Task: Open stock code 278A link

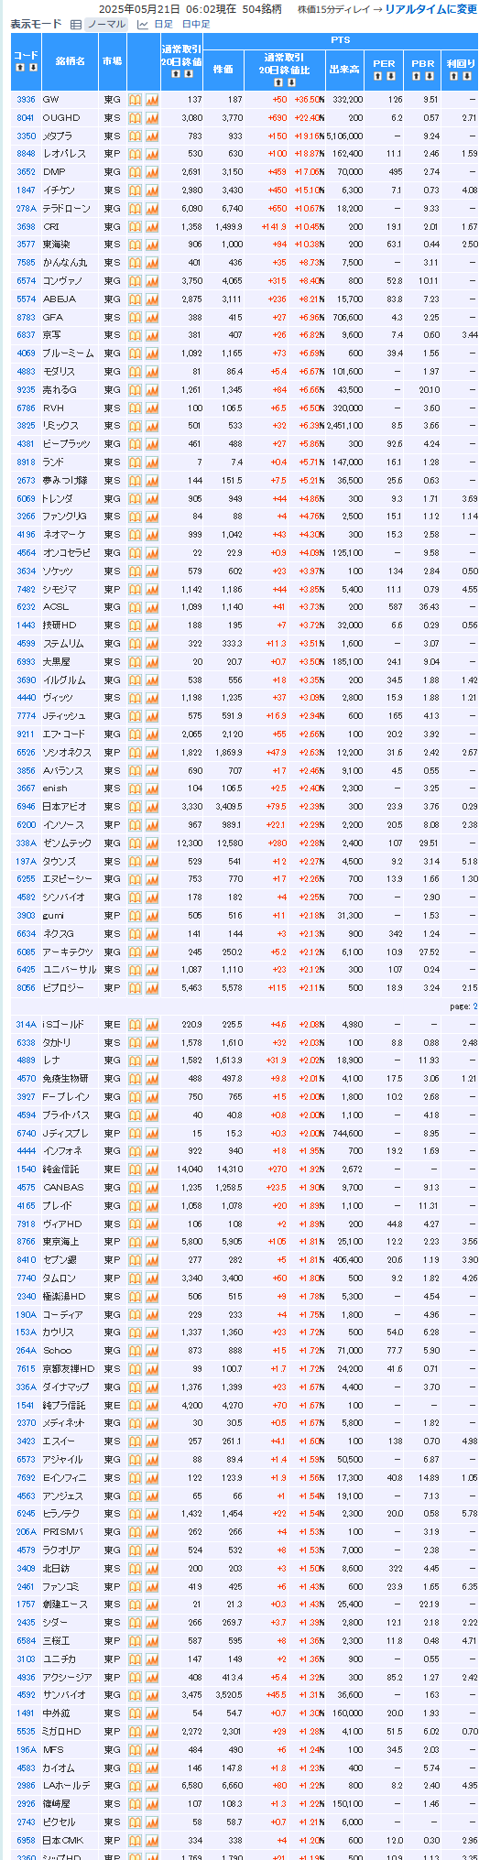Action: [x=26, y=208]
